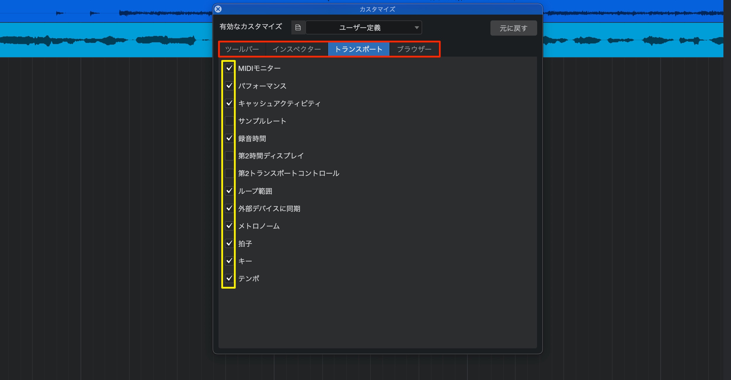Switch to the インスペクター tab

click(297, 49)
